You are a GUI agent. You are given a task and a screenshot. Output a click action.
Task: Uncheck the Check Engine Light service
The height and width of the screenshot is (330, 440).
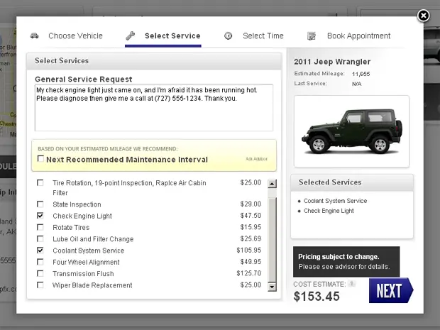pyautogui.click(x=40, y=216)
